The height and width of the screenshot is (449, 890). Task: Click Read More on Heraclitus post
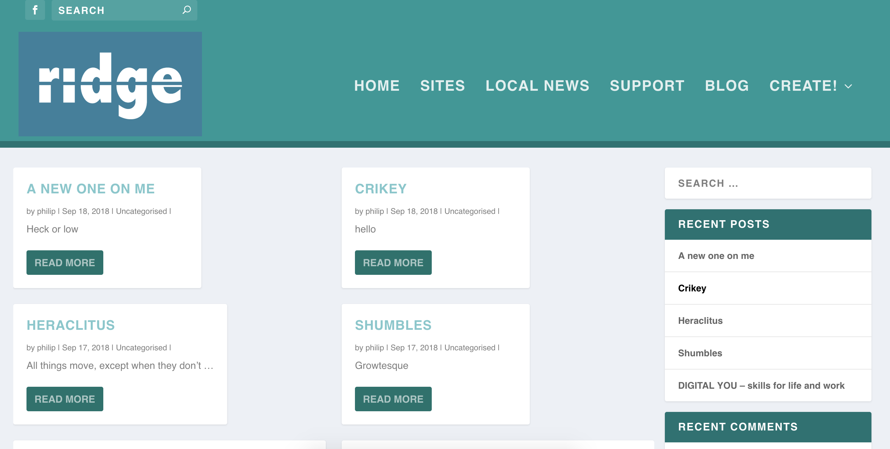click(65, 399)
